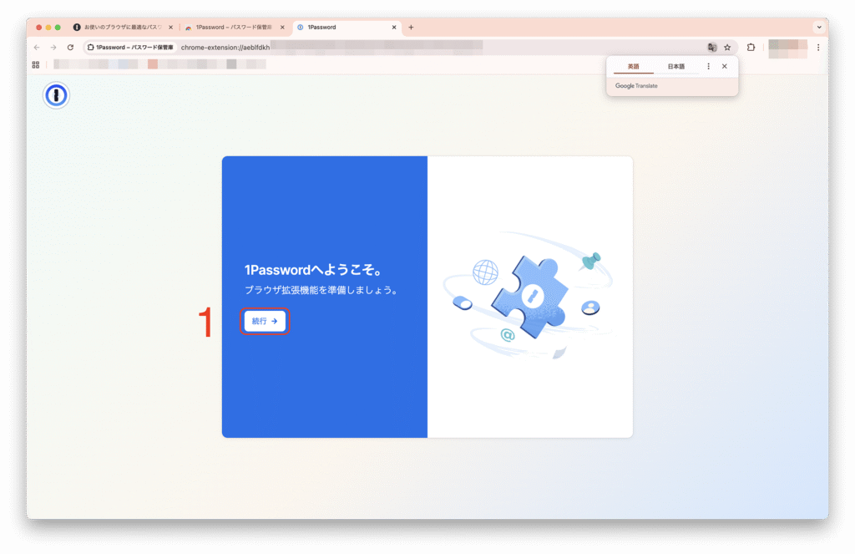Click the site info chip in address bar
Image resolution: width=855 pixels, height=554 pixels.
pos(130,48)
